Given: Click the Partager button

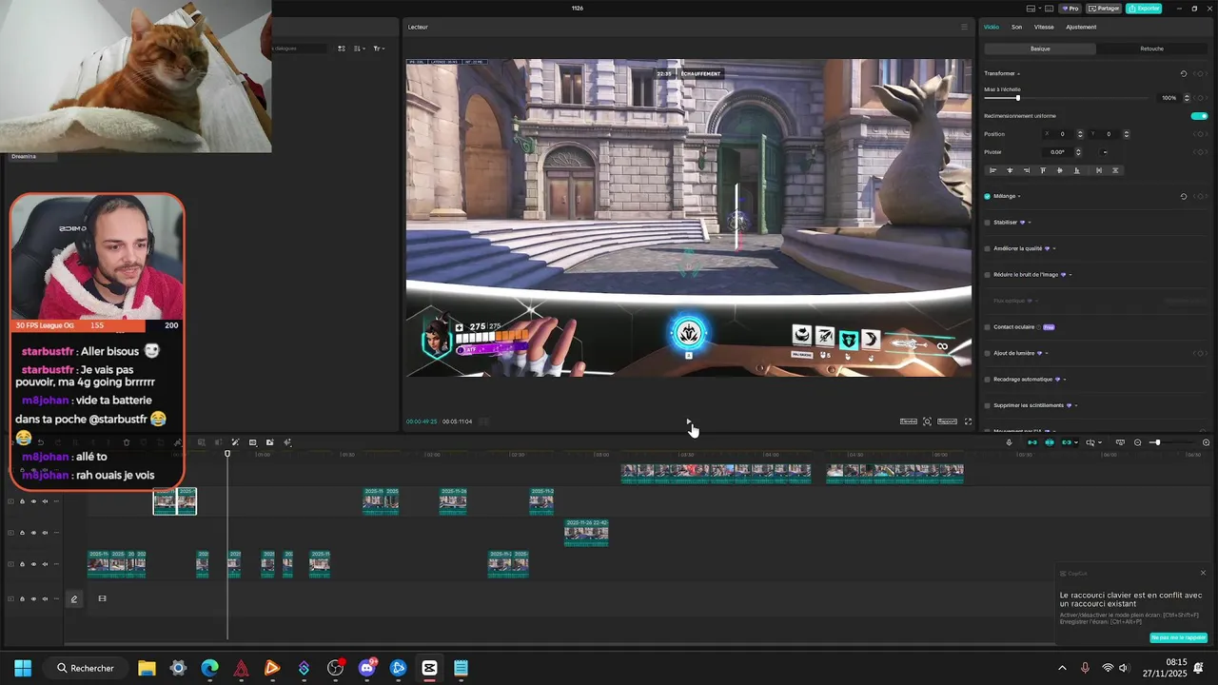Looking at the screenshot, I should click(x=1104, y=9).
